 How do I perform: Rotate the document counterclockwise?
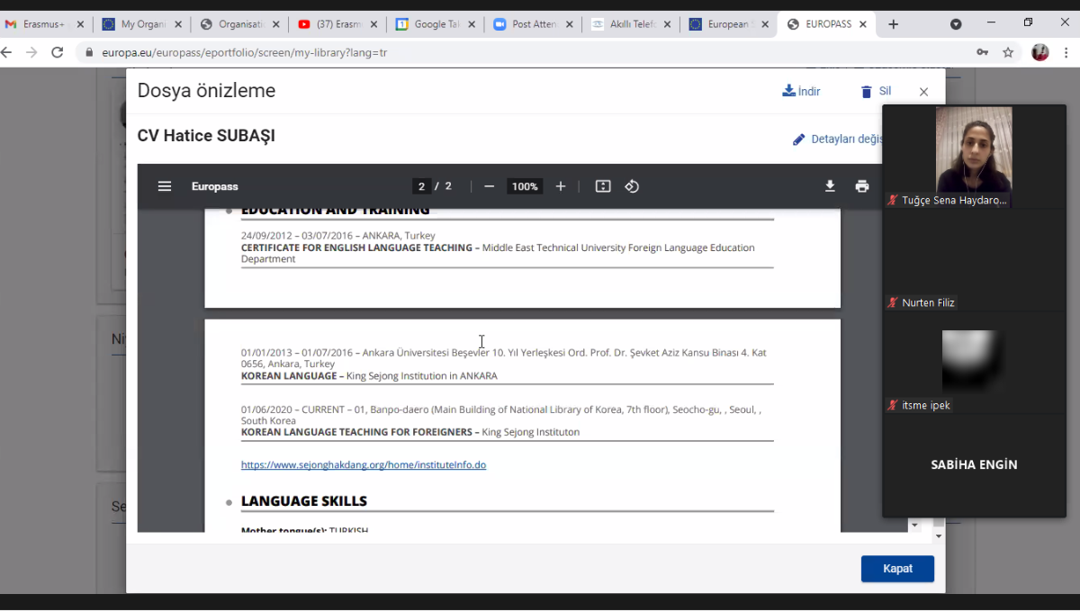(x=632, y=186)
